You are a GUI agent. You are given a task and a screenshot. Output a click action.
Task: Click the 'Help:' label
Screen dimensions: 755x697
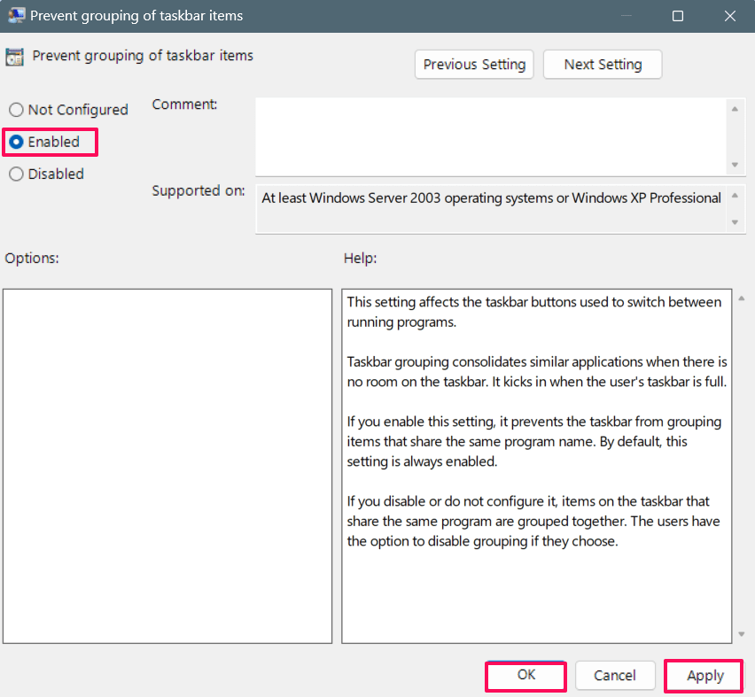tap(360, 258)
